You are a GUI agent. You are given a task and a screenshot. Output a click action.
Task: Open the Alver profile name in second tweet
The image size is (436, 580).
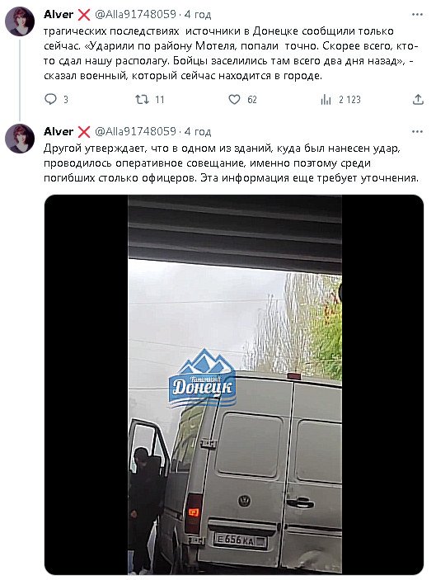[59, 132]
